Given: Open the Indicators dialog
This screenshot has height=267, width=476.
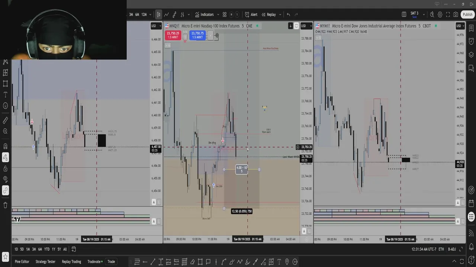Looking at the screenshot, I should coord(204,14).
